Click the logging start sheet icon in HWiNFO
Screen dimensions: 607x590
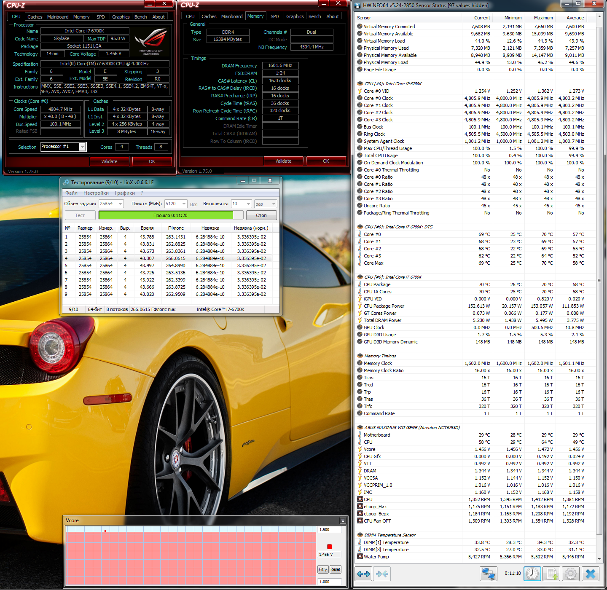551,574
